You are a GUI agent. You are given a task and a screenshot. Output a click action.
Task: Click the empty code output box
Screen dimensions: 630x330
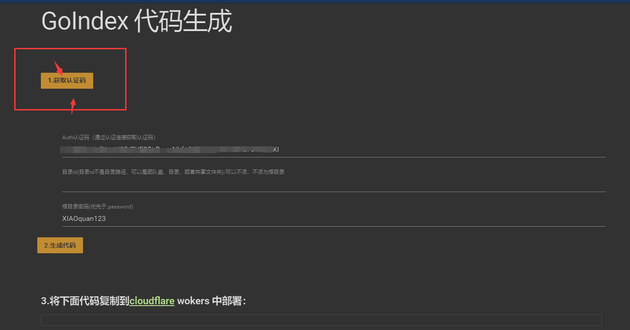tap(321, 320)
